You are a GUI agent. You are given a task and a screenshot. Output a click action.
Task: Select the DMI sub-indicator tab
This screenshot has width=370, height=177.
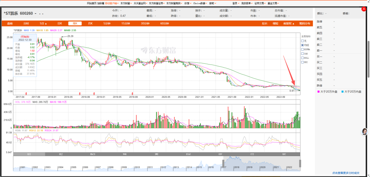click(157, 154)
